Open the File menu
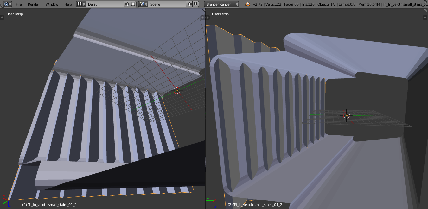The image size is (428, 209). [x=19, y=4]
